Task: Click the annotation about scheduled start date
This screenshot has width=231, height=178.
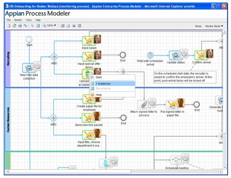Action: pyautogui.click(x=185, y=77)
